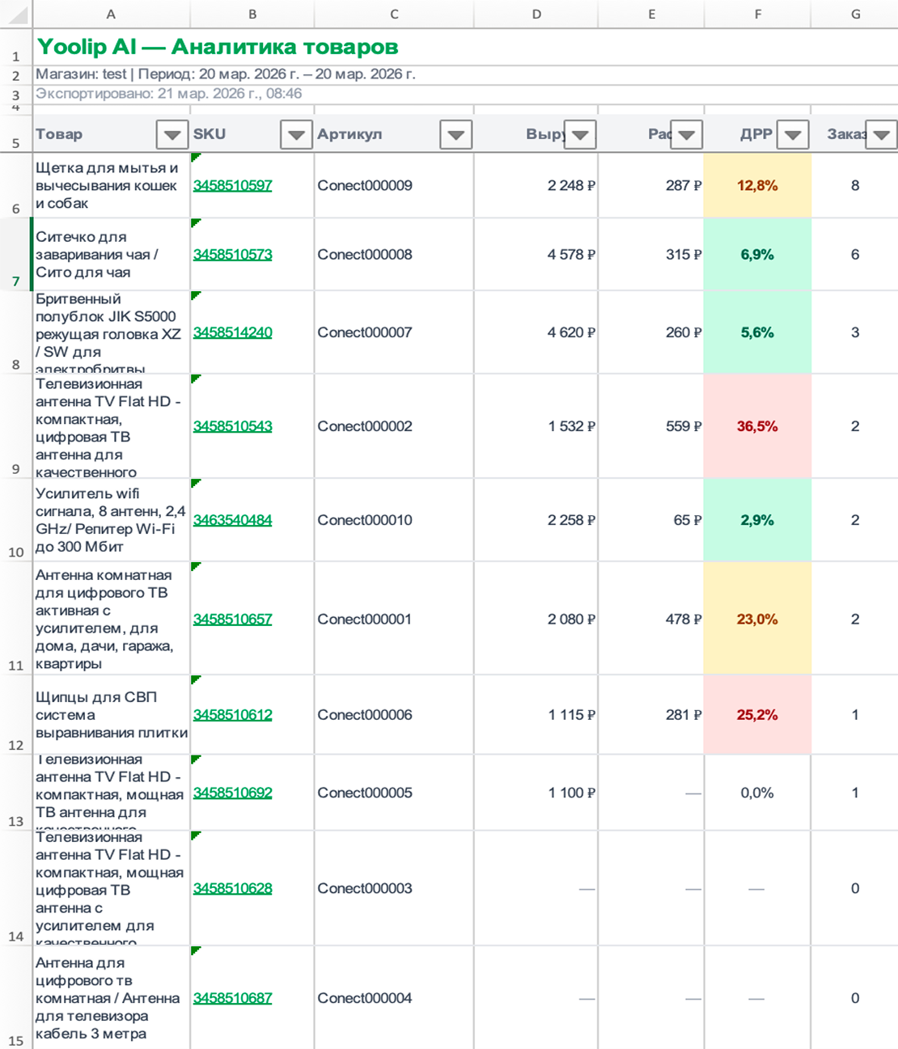Open SKU hyperlink 3458510597
The image size is (898, 1049).
click(231, 187)
